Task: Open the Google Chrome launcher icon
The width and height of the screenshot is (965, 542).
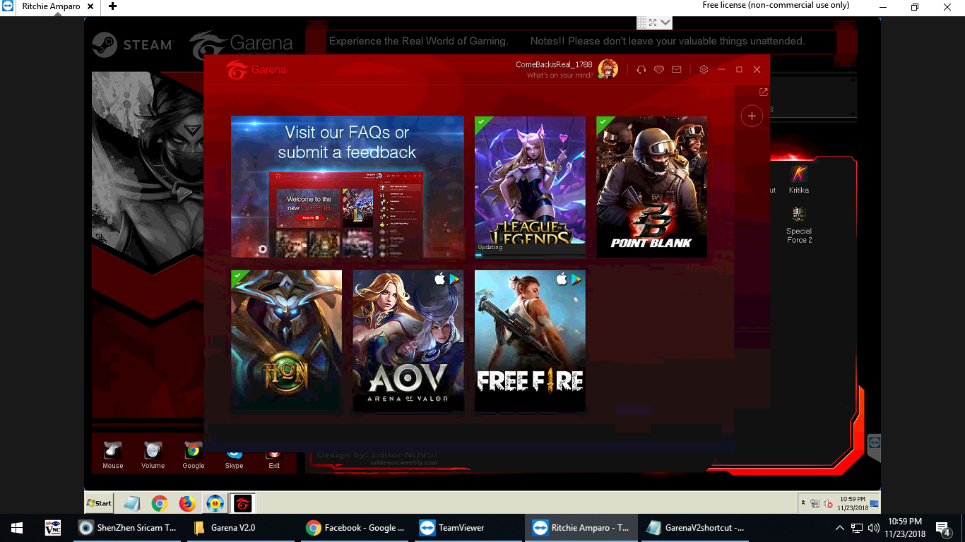Action: click(x=193, y=455)
